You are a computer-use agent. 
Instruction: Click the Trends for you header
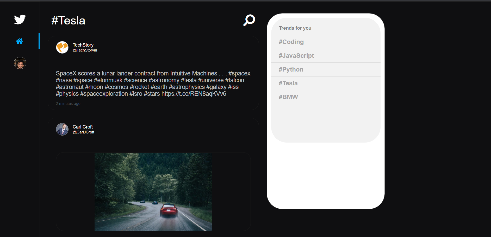[295, 28]
